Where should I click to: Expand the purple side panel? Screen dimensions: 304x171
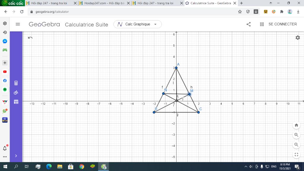coord(16,156)
